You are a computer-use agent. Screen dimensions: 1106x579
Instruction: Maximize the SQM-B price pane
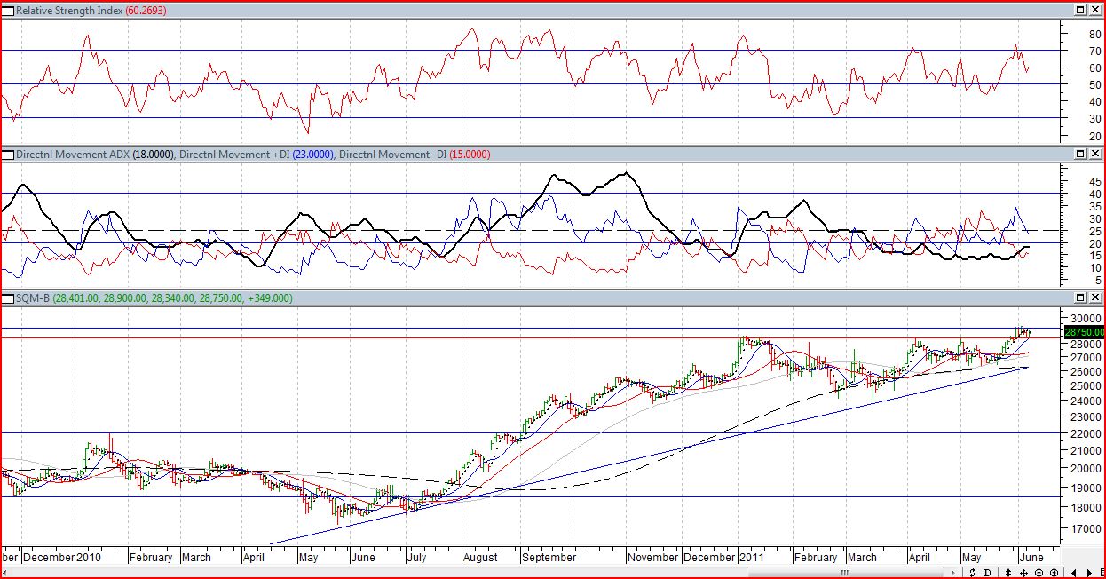[x=1080, y=297]
